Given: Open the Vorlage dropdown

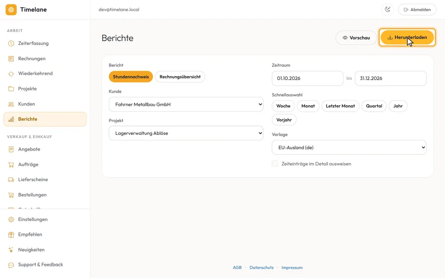Looking at the screenshot, I should coord(349,147).
